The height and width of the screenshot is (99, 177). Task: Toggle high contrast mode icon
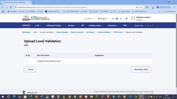click(x=126, y=19)
